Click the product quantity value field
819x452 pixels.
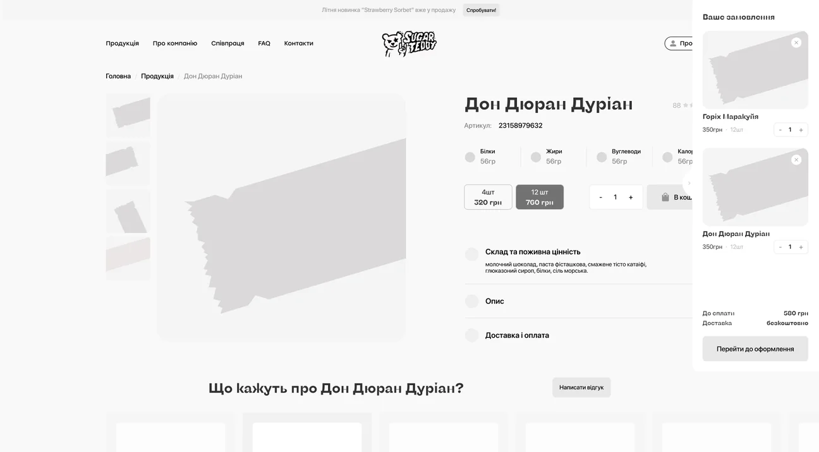616,197
